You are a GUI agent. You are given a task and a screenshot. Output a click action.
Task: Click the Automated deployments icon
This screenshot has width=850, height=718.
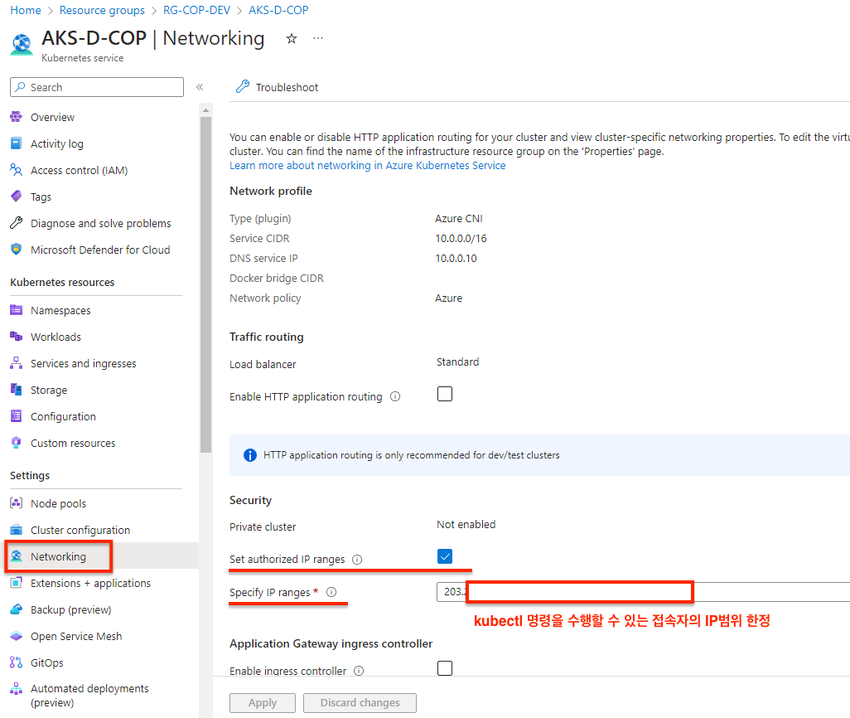coord(17,689)
